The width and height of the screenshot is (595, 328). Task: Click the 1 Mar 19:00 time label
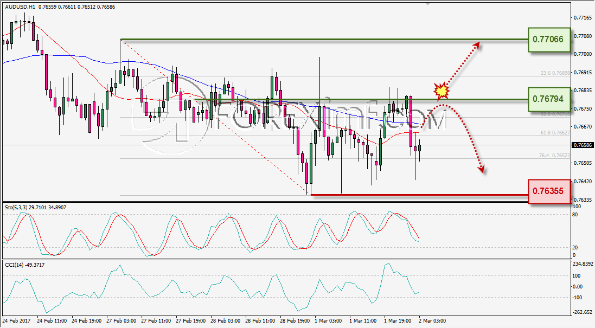[398, 321]
